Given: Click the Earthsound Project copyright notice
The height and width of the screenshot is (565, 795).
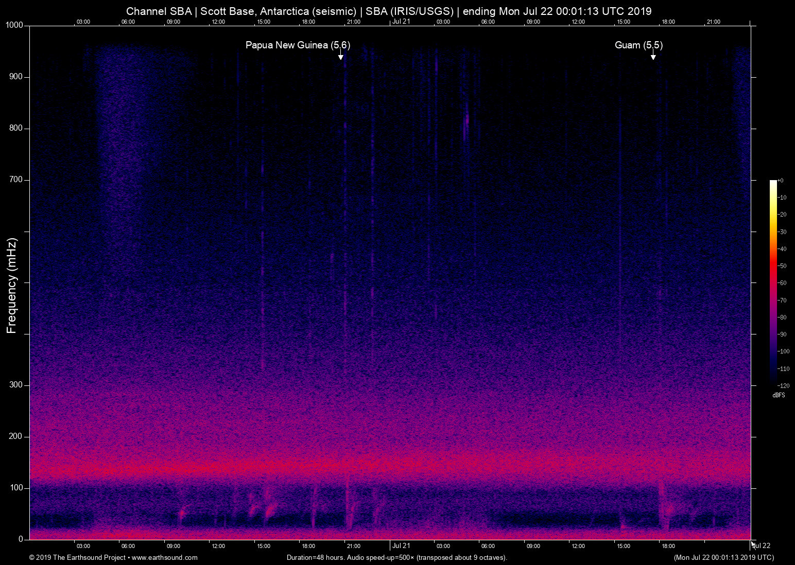Looking at the screenshot, I should point(78,557).
